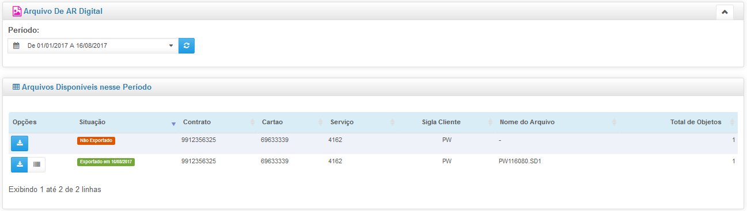Click contract 9912356325 in Não Exportado row

click(x=198, y=140)
